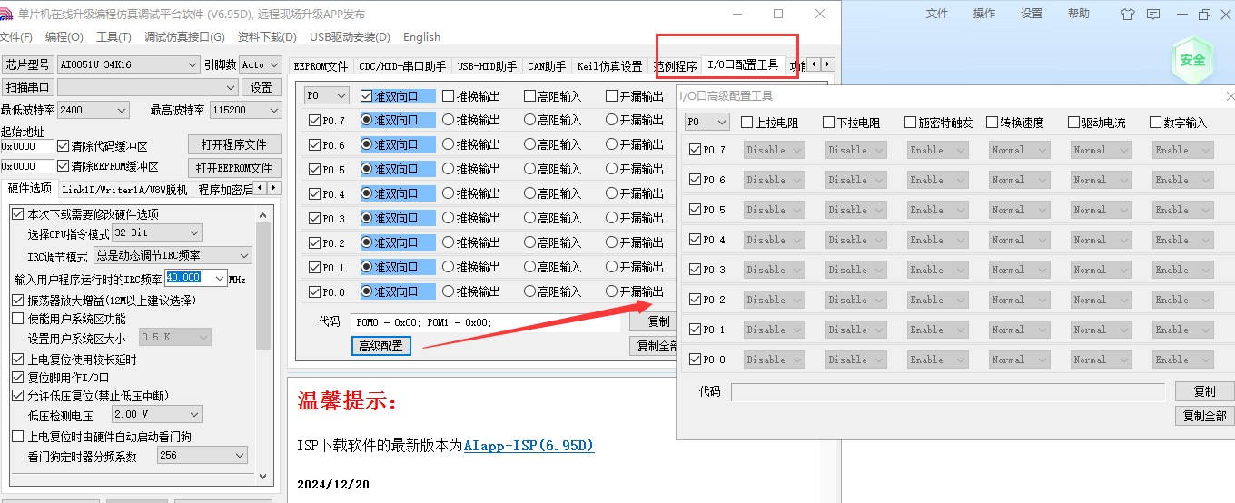Close the I/O口高级配置工具 window

click(x=1230, y=95)
